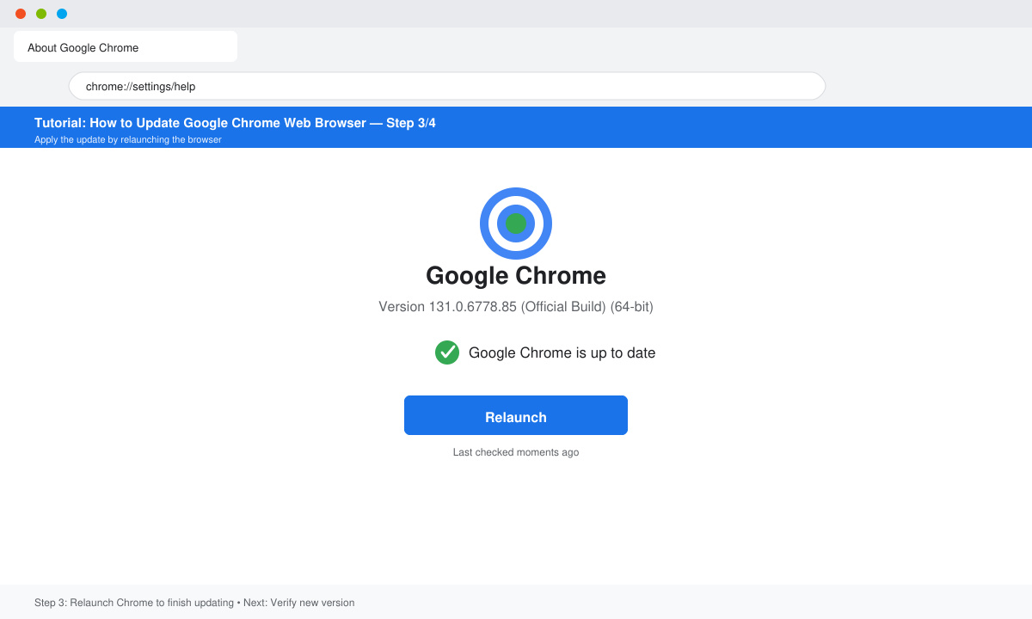The height and width of the screenshot is (619, 1032).
Task: Click the Google Chrome logo icon
Action: [516, 224]
